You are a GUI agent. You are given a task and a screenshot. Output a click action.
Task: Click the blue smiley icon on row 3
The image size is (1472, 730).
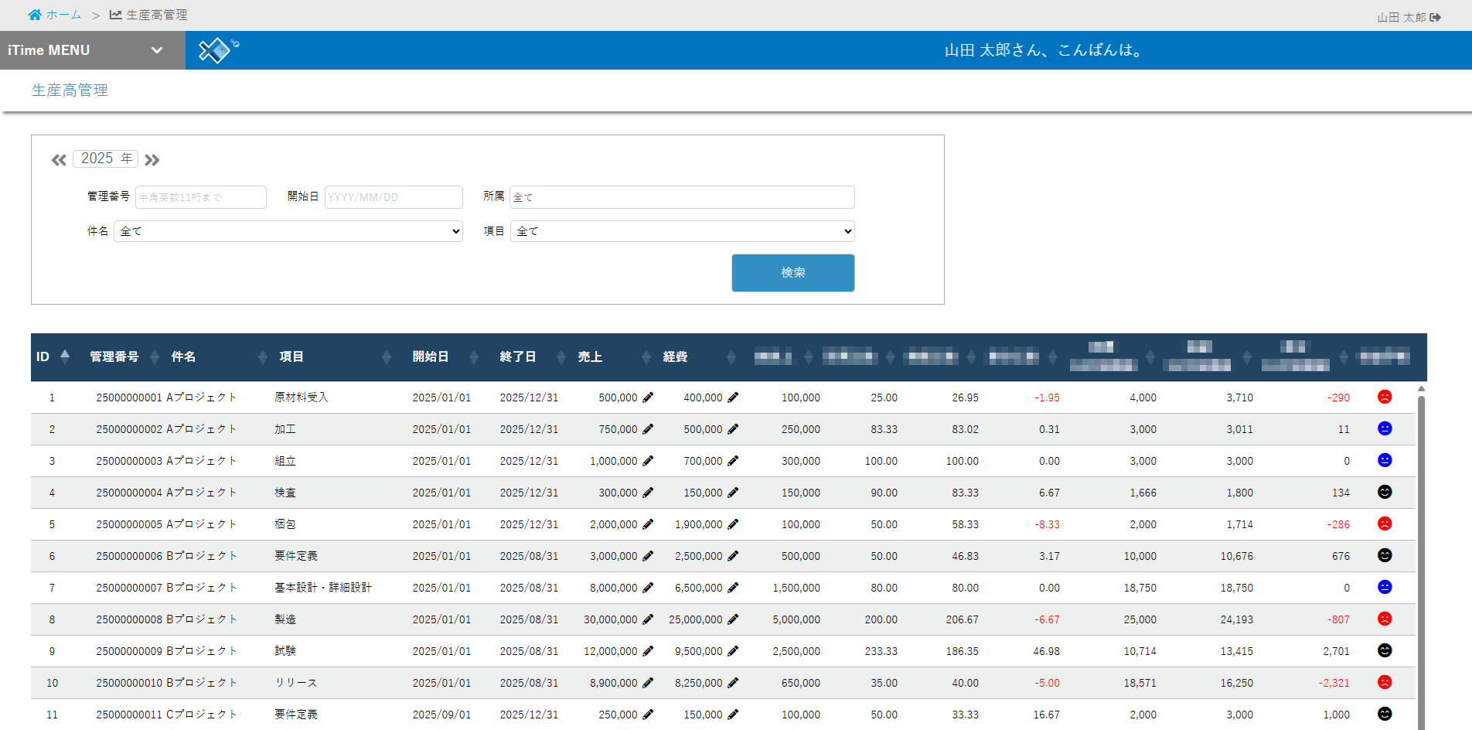(x=1385, y=460)
